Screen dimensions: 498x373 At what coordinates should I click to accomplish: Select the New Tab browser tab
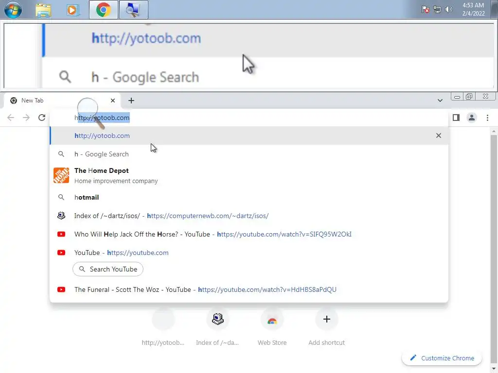[62, 101]
